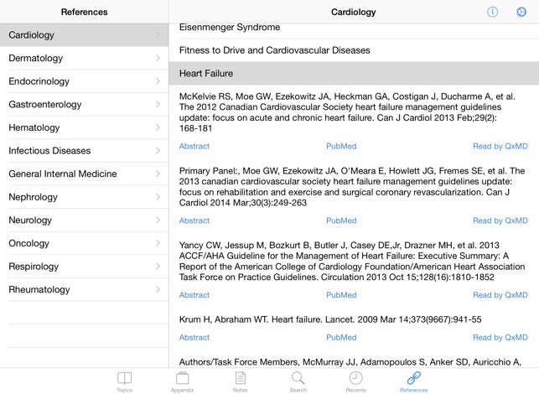The image size is (539, 394).
Task: Open PubMed link for Primary Panel article
Action: pyautogui.click(x=341, y=220)
